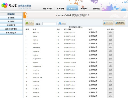Click the 名称 column header
Image resolution: width=128 pixels, height=98 pixels.
pyautogui.click(x=35, y=29)
